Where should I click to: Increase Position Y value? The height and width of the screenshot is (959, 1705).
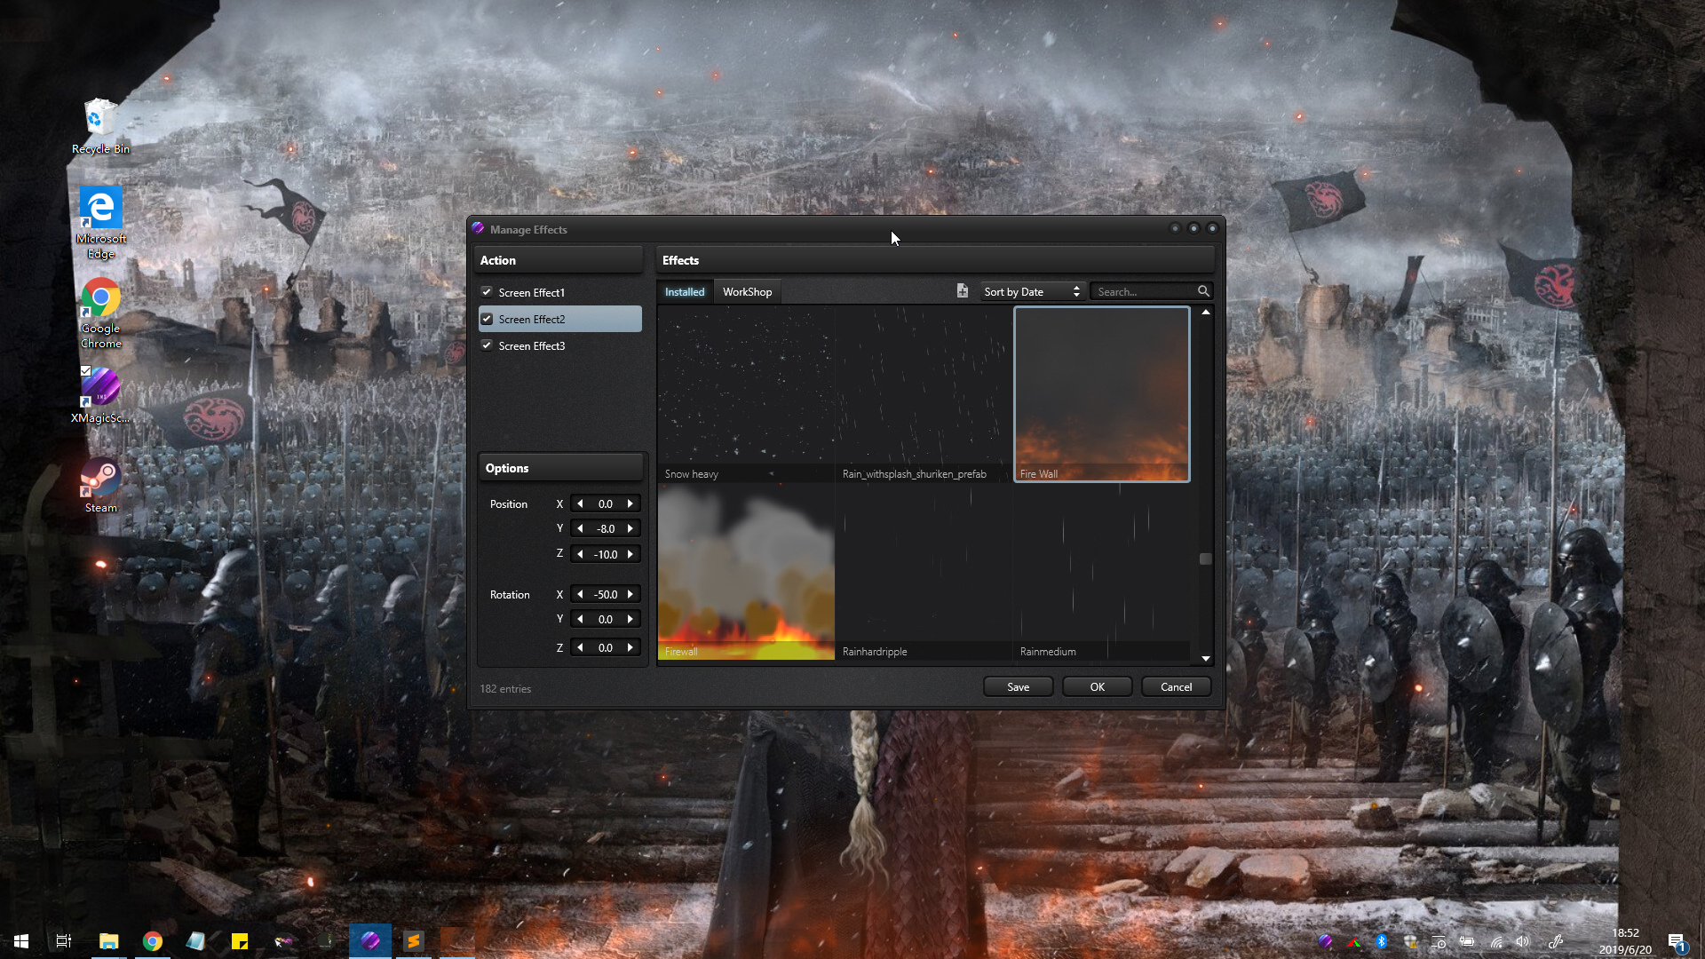coord(630,528)
